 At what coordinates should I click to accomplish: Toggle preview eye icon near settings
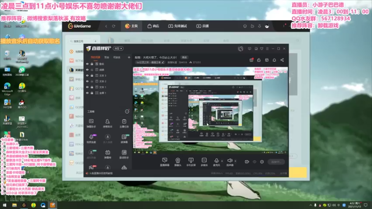254,162
